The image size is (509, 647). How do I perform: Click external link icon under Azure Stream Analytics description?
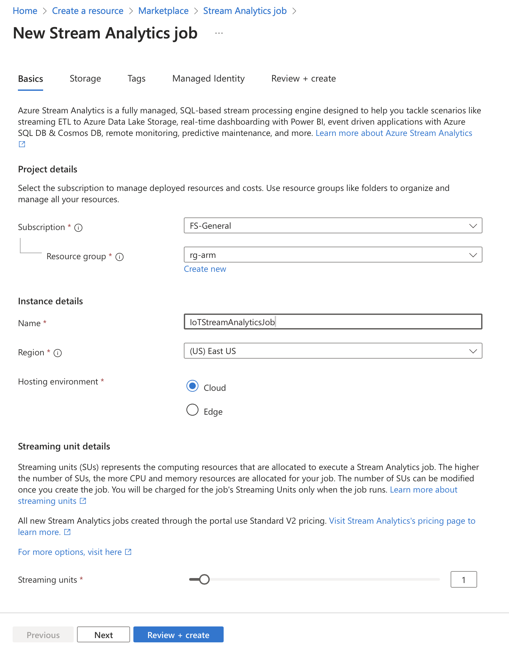[22, 144]
